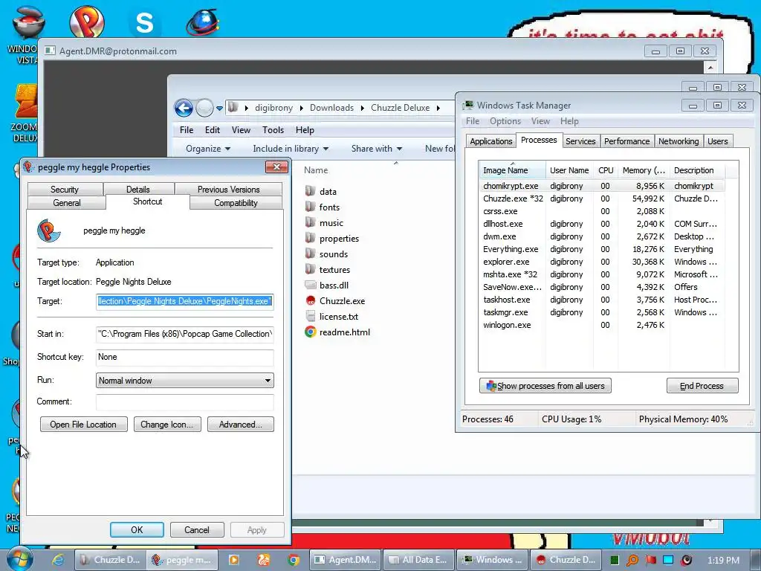This screenshot has width=761, height=571.
Task: Click the End Process button
Action: [x=702, y=386]
